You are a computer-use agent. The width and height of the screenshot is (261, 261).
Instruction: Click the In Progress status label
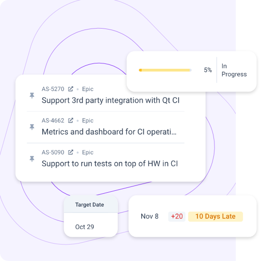tap(234, 70)
